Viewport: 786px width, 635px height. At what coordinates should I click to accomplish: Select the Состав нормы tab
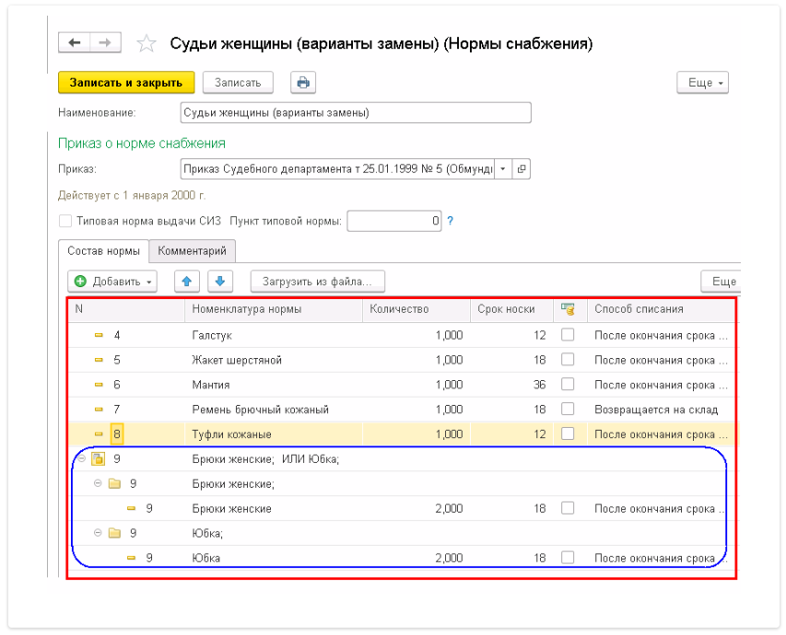pos(104,251)
